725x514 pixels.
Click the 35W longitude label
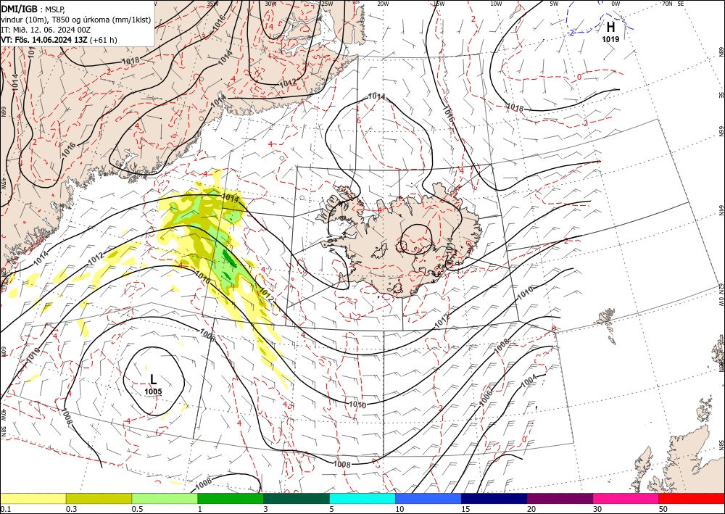(212, 3)
